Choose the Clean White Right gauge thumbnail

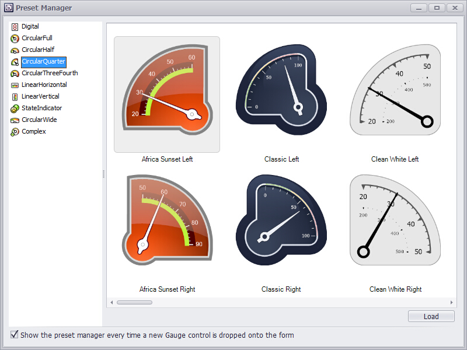(x=395, y=220)
